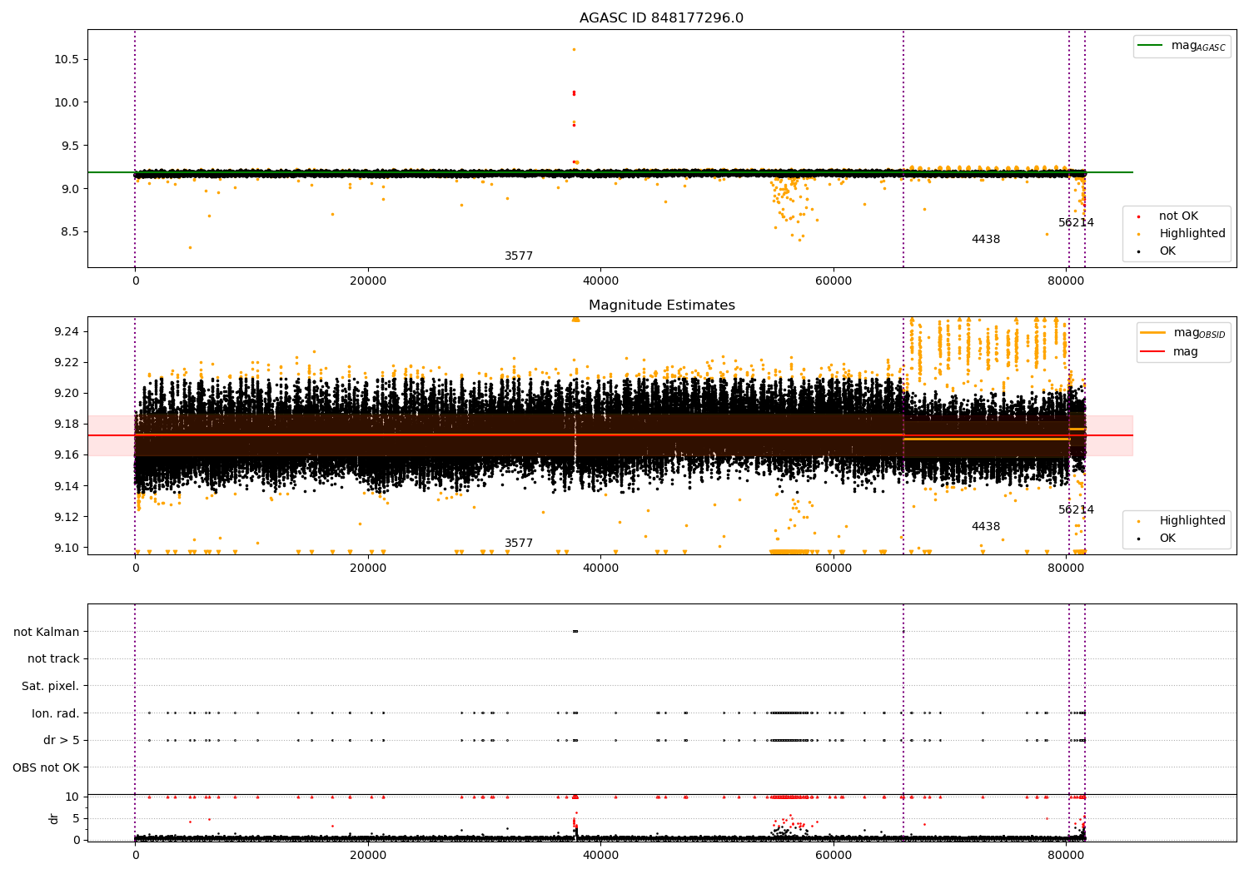1249x874 pixels.
Task: Click the 4438 annotation in the middle plot
Action: (986, 527)
